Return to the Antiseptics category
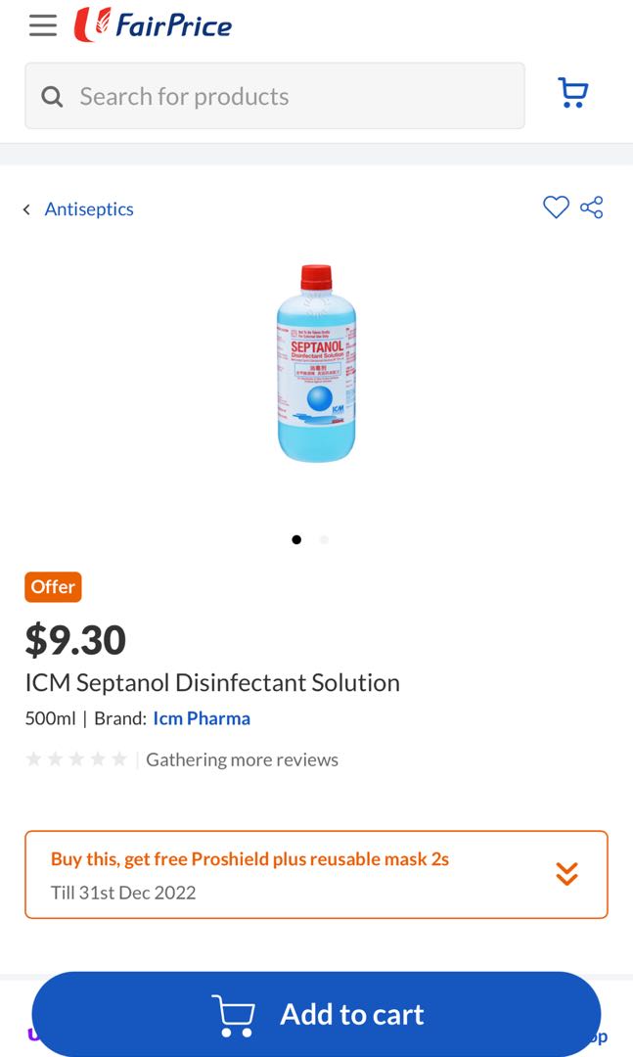Screen dimensions: 633x1057 [89, 208]
